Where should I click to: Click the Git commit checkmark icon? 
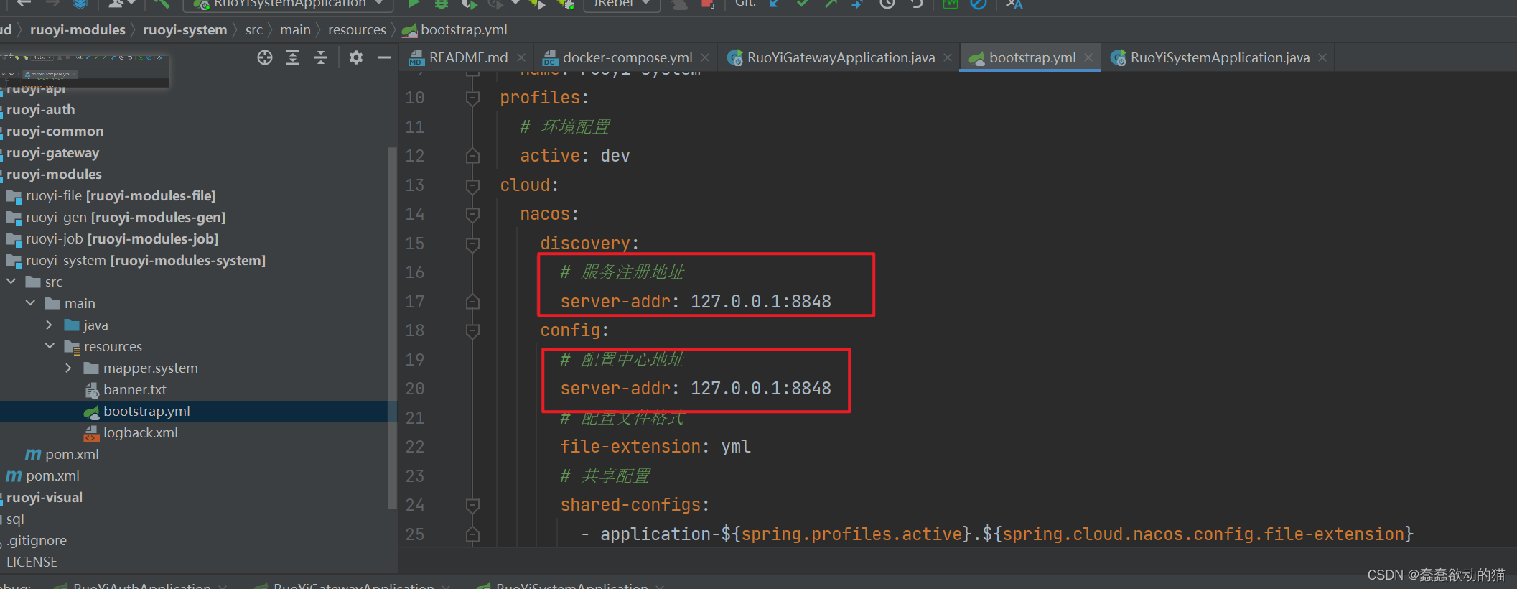point(803,4)
